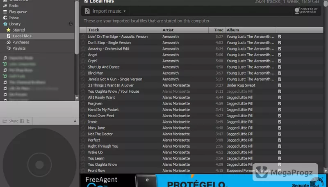The width and height of the screenshot is (328, 187).
Task: Click local file icon for Cryin' row
Action: (x=280, y=61)
